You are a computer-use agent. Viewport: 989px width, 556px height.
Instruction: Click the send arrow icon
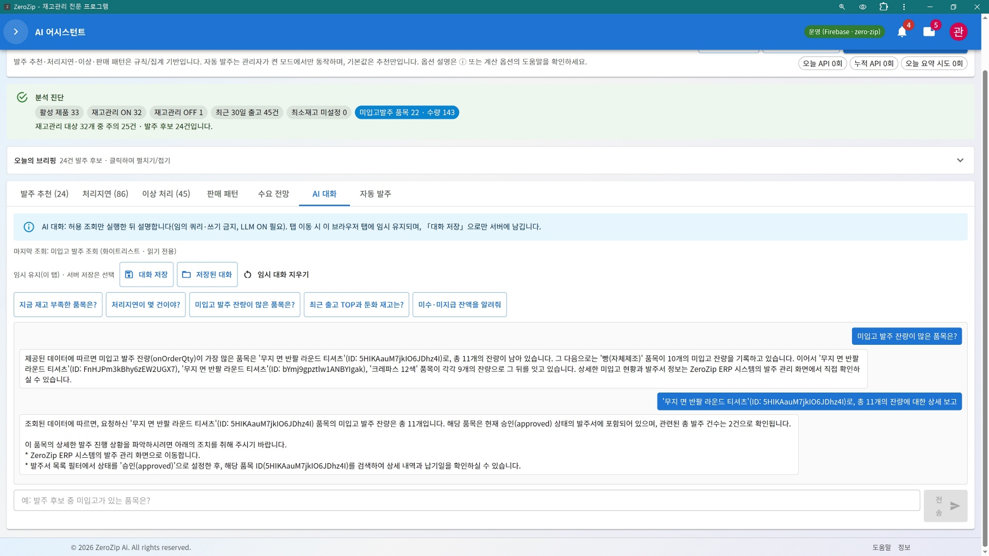(x=955, y=506)
